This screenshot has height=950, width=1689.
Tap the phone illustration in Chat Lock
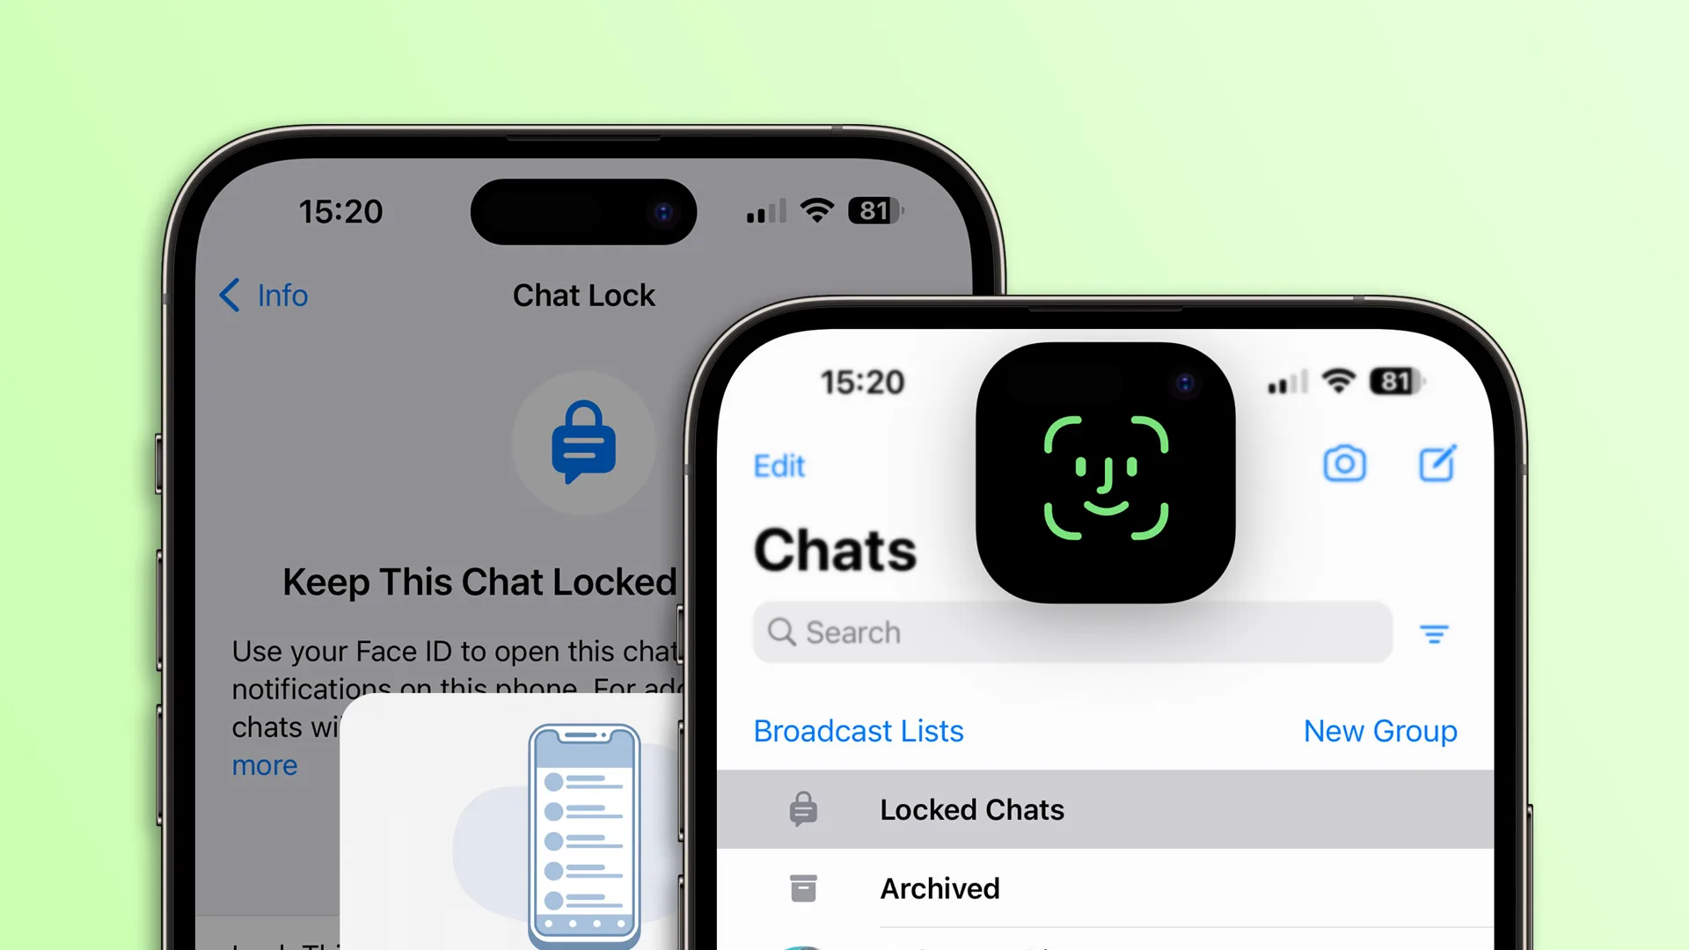point(586,835)
